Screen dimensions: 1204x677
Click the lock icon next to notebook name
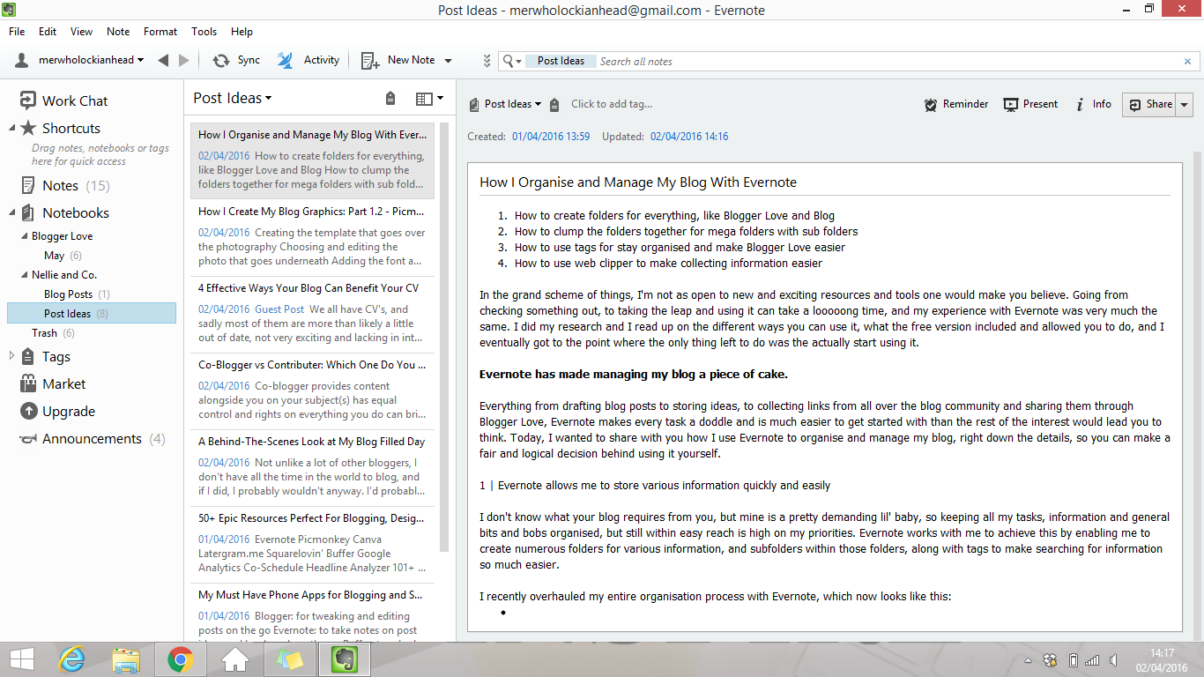pyautogui.click(x=554, y=105)
